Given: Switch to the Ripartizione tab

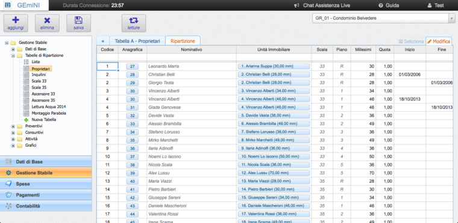Looking at the screenshot, I should [x=183, y=41].
